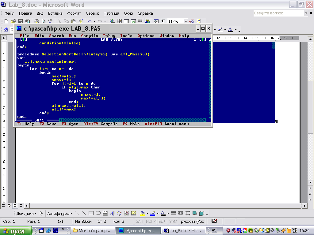Open font color dropdown on formatting toolbar
This screenshot has width=314, height=235.
point(236,30)
